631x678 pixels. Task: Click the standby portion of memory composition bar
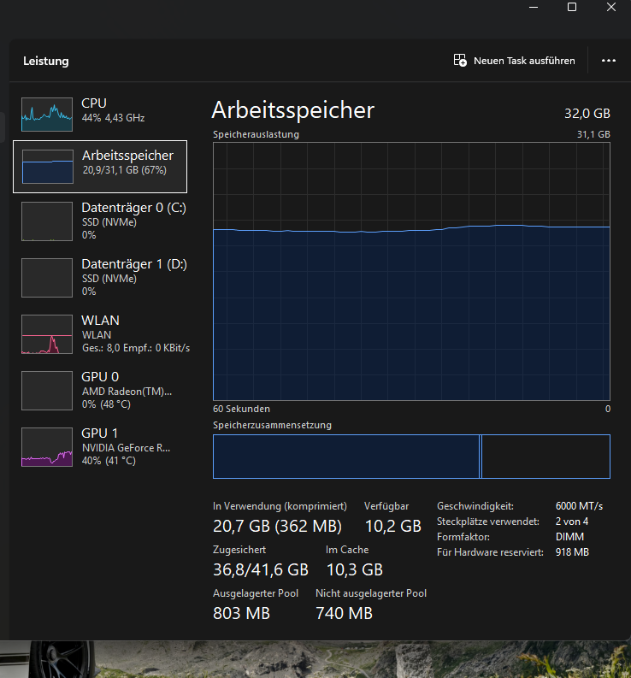(x=545, y=457)
